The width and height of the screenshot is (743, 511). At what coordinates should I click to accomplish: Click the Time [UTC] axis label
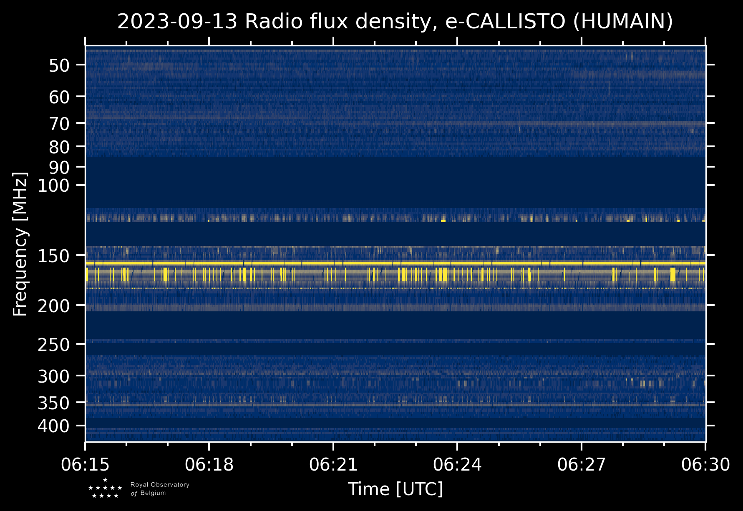click(x=395, y=489)
